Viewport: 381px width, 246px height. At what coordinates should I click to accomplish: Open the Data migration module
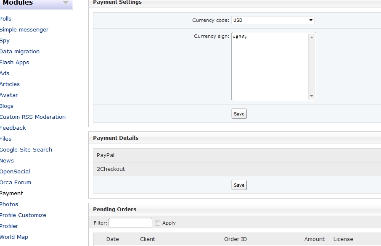[x=20, y=52]
